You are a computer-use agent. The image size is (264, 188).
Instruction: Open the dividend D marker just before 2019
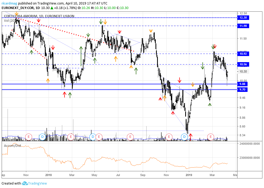pos(184,137)
